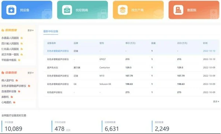This screenshot has height=134, width=221.
Task: Click the 单价(万元) column header
Action: click(130, 43)
